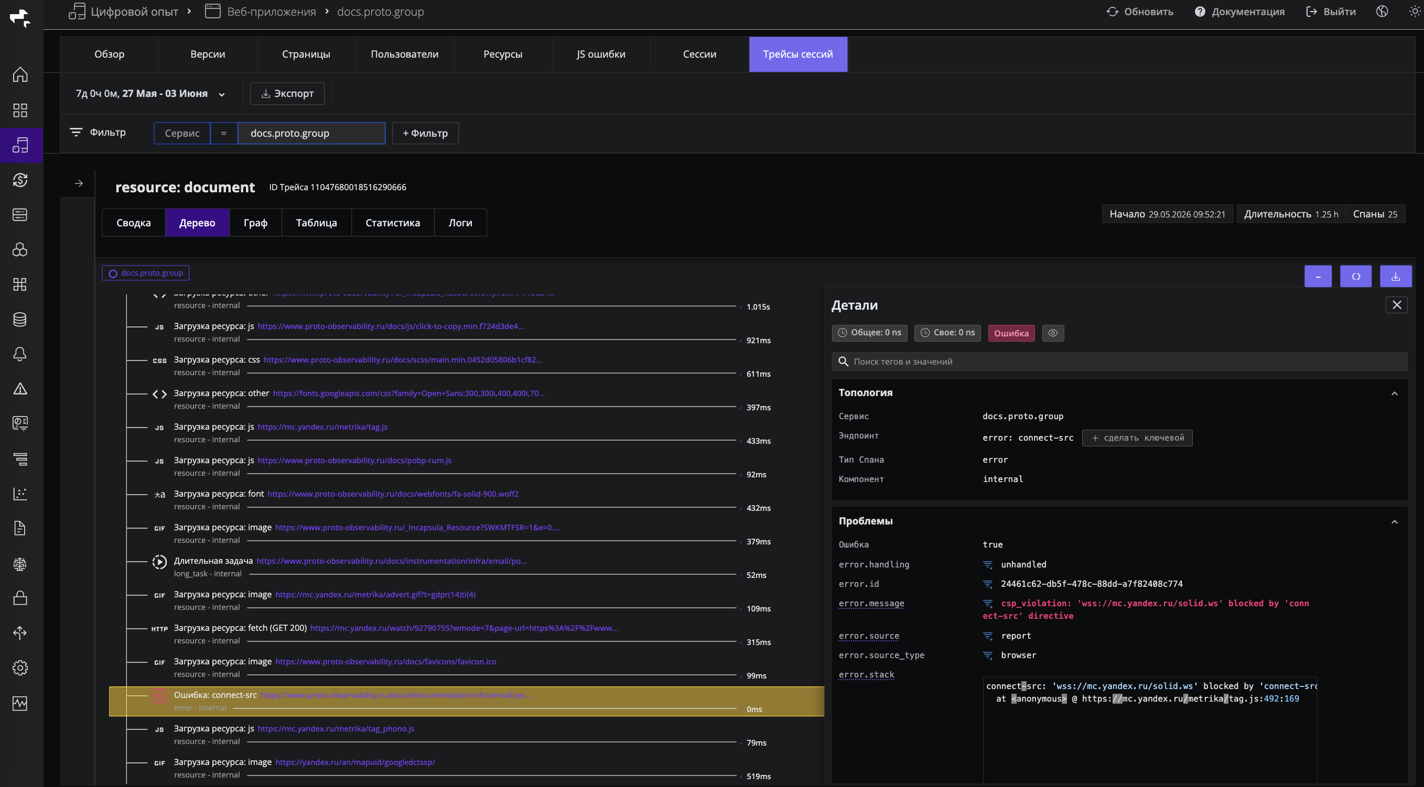
Task: Close the Детали panel
Action: 1396,305
